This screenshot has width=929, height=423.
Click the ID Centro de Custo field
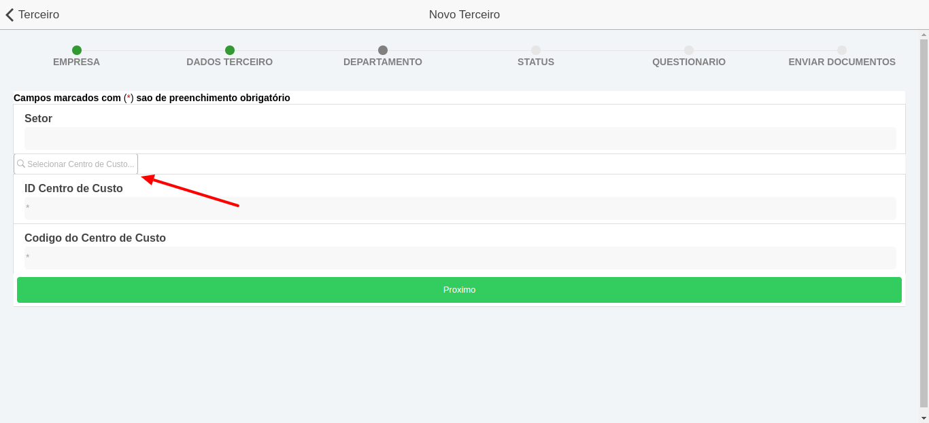[x=460, y=208]
